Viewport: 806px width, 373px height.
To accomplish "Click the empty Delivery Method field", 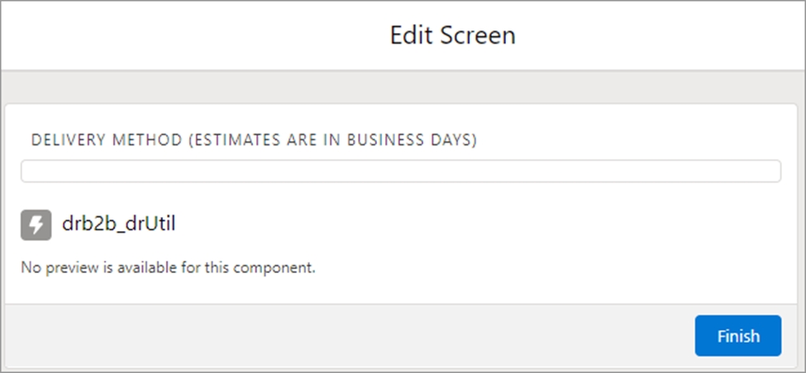I will [400, 171].
